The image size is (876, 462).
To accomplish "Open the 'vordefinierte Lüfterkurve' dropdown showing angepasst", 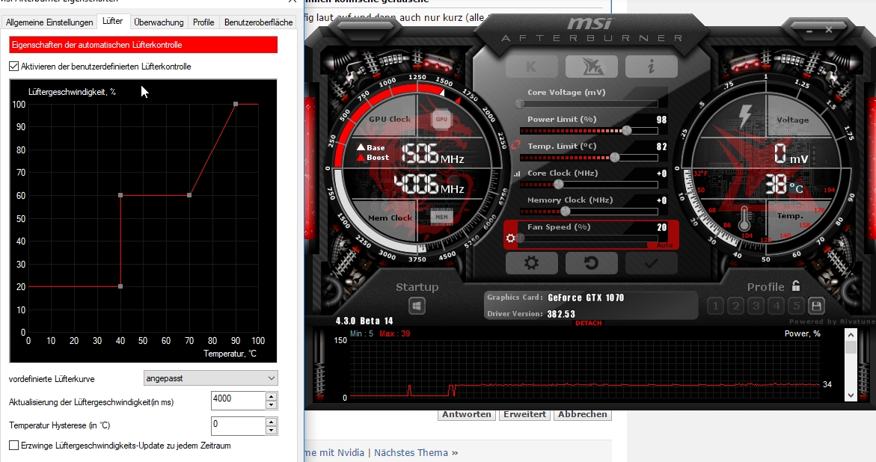I will tap(211, 378).
